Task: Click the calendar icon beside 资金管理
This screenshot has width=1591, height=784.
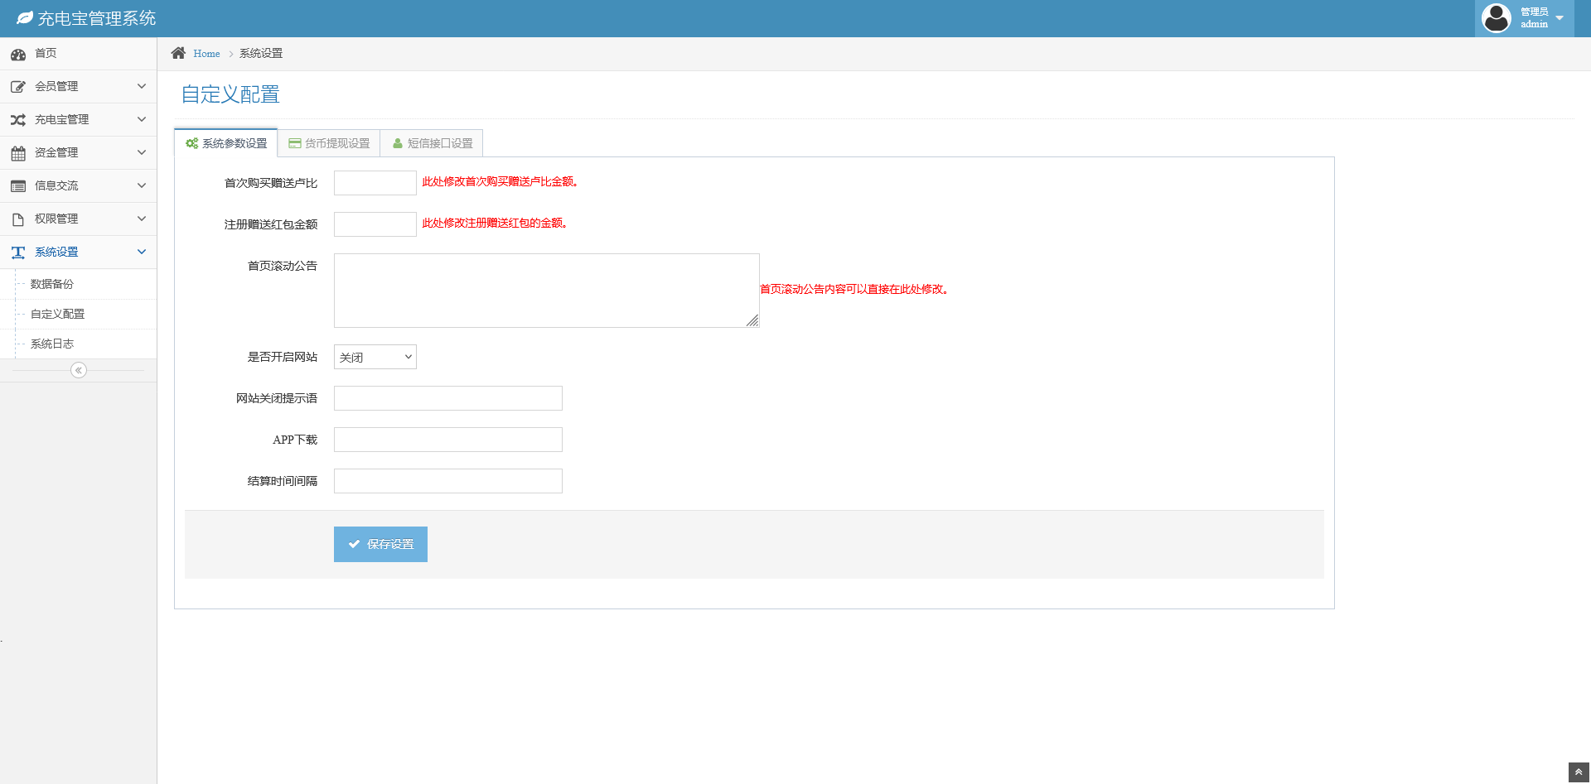Action: pos(18,153)
